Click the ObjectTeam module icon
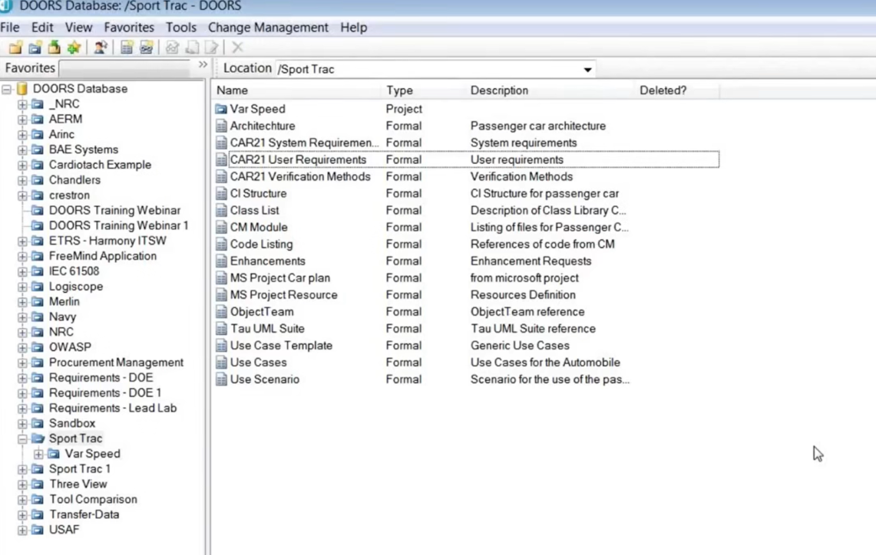 [x=221, y=312]
